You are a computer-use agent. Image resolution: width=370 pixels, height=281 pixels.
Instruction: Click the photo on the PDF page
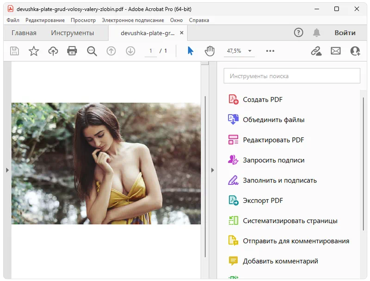point(106,163)
